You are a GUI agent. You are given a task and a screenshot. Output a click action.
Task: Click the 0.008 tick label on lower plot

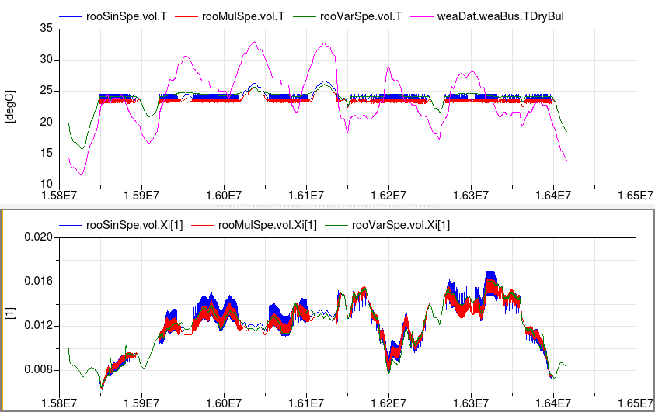pos(38,370)
